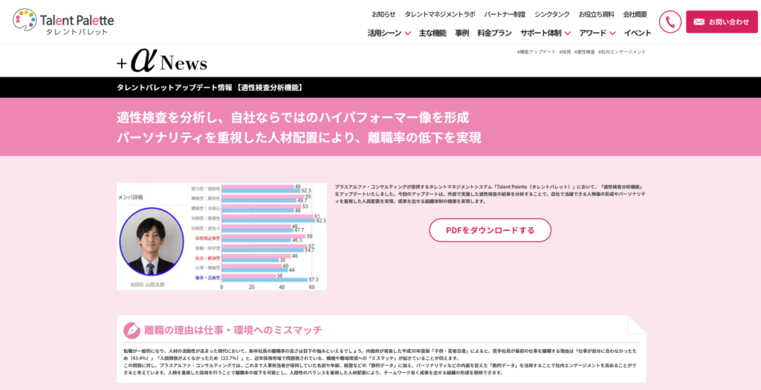Click the envelope icon in the contact button

[699, 22]
